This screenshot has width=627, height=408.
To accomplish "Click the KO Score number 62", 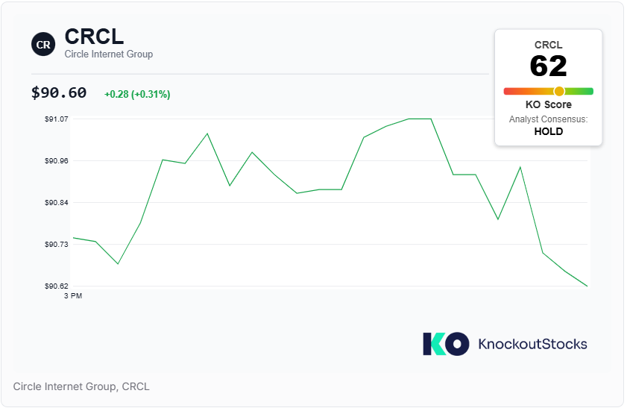I will tap(548, 66).
